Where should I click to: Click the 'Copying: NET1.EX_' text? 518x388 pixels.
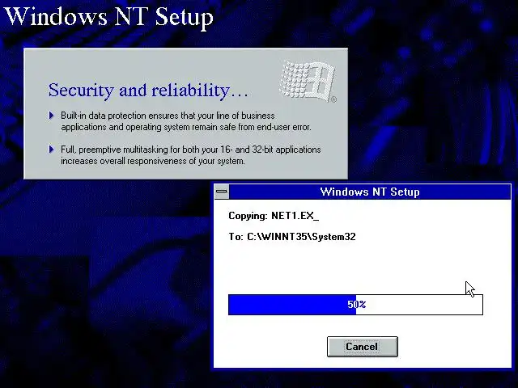coord(274,216)
